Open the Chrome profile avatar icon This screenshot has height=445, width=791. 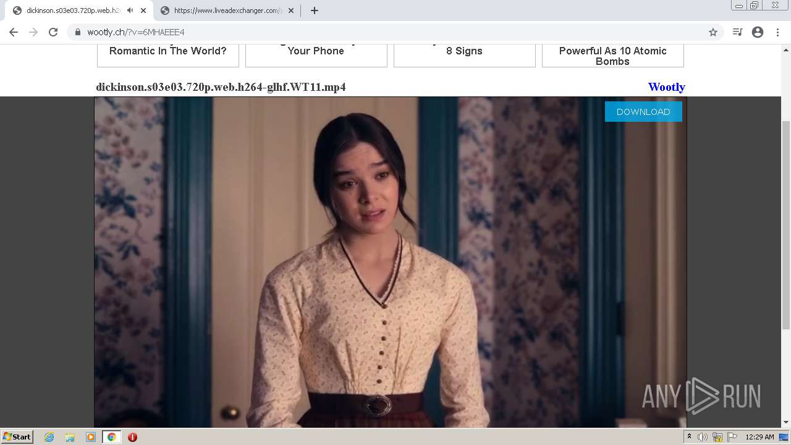(x=758, y=32)
